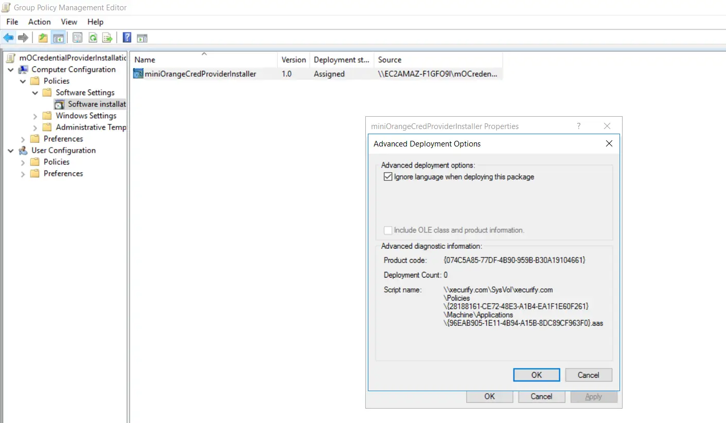Click the \\EC2AMAZ-F1GFO9I source path cell

[x=438, y=74]
